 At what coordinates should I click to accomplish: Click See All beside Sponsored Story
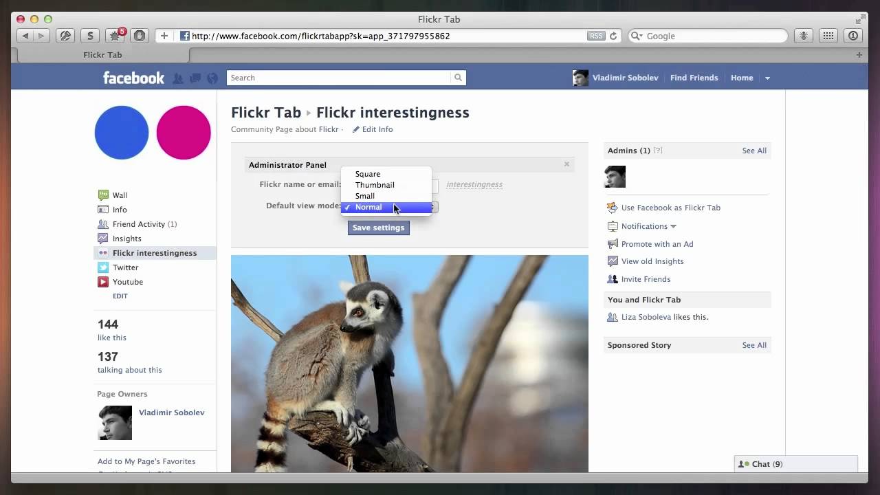tap(754, 345)
